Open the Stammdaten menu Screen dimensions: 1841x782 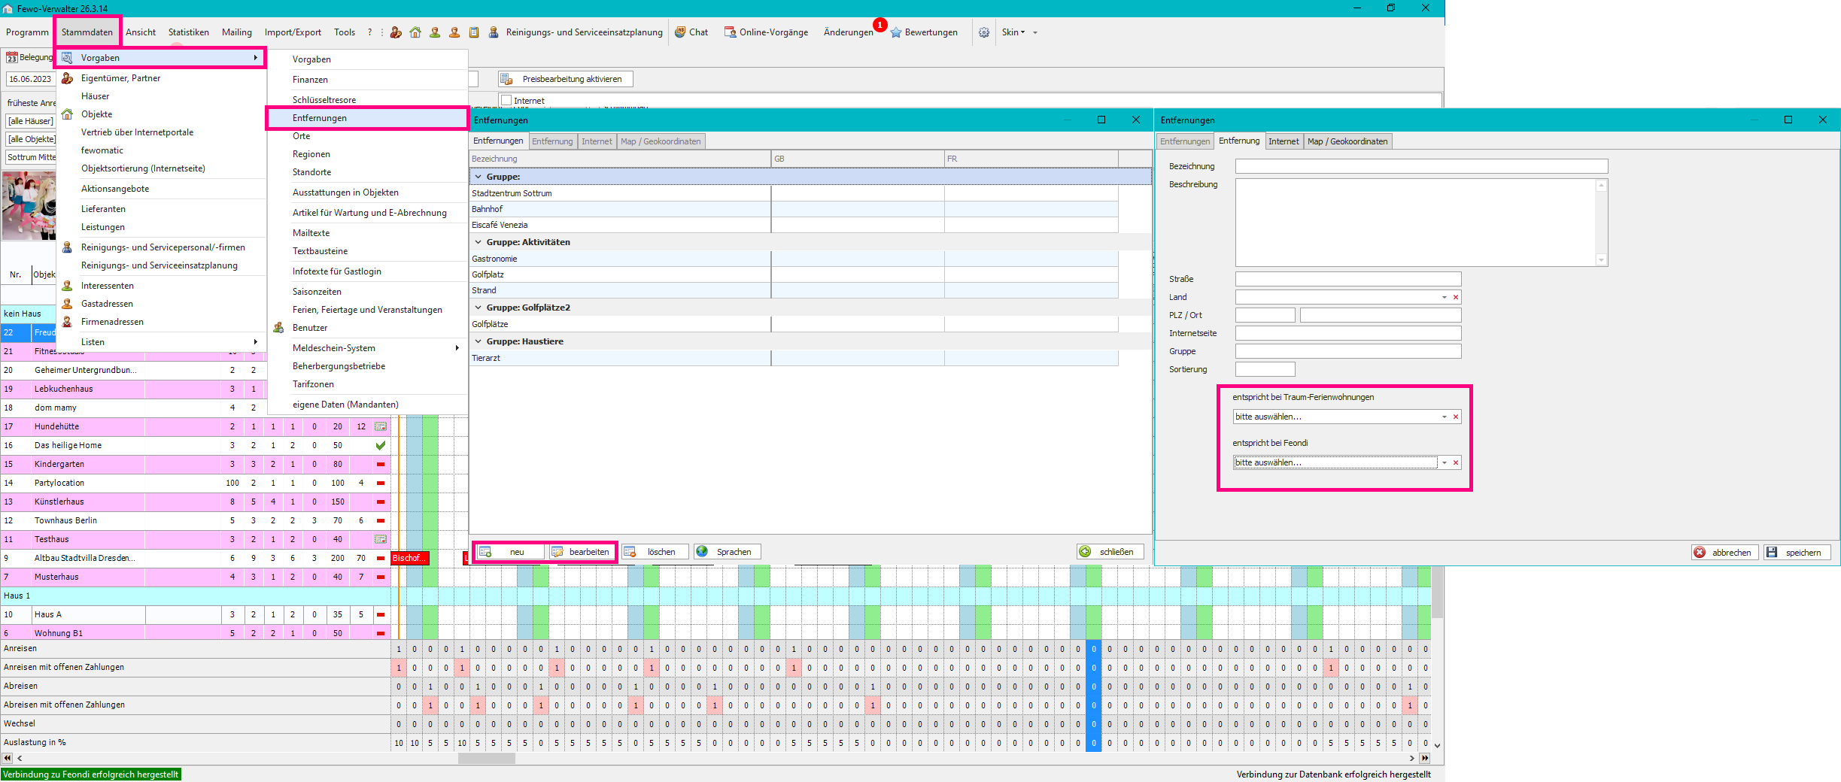click(x=87, y=32)
